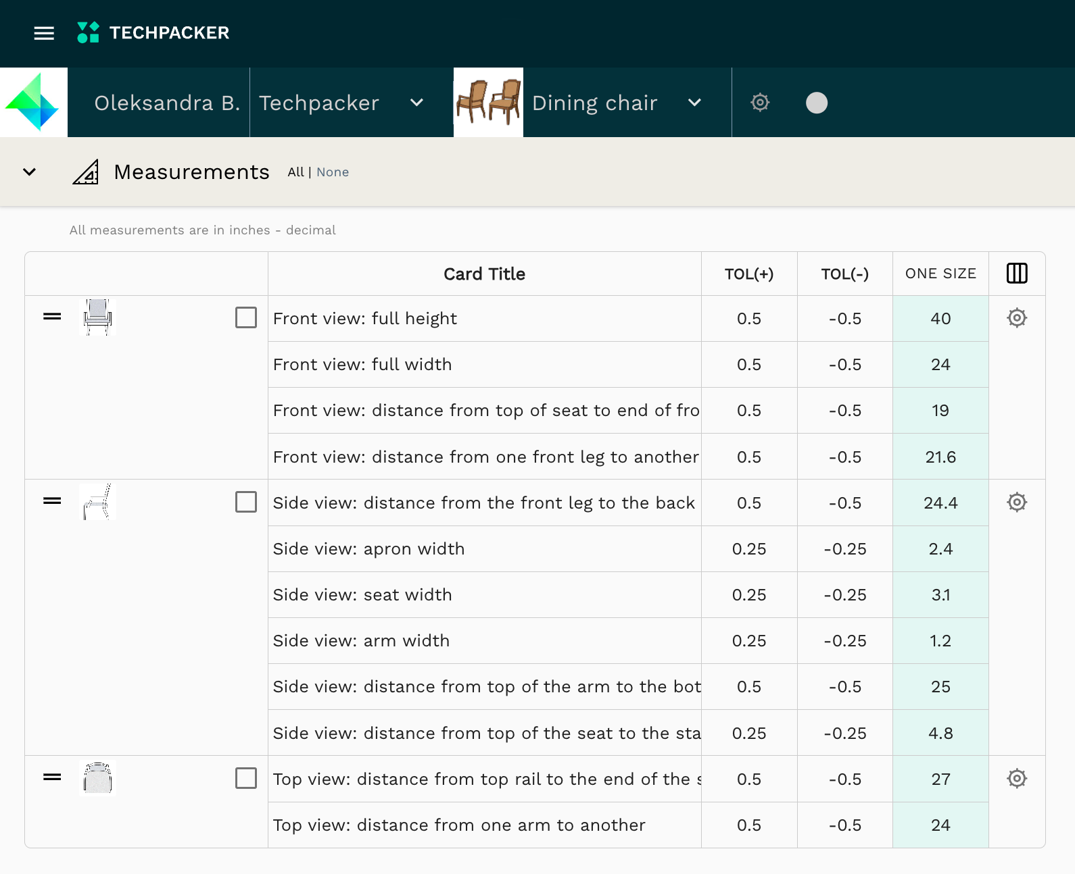Open the Dining chair settings gear
This screenshot has height=874, width=1075.
point(760,103)
